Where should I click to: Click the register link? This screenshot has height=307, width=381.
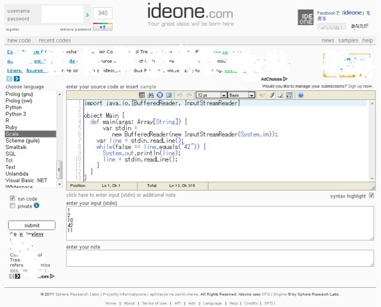(12, 29)
